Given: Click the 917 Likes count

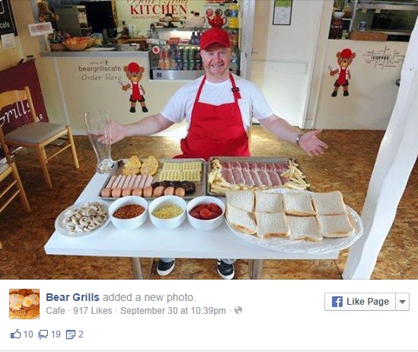Looking at the screenshot, I should click(92, 311).
